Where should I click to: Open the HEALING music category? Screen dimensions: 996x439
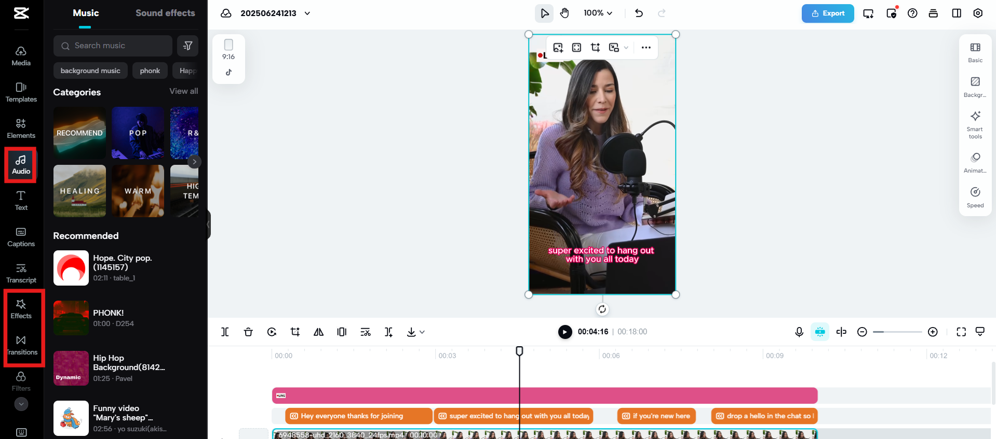[79, 191]
